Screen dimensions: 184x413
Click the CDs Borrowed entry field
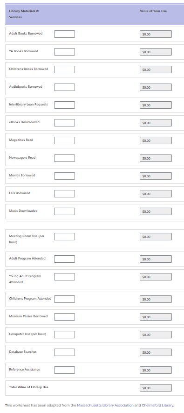coord(64,194)
